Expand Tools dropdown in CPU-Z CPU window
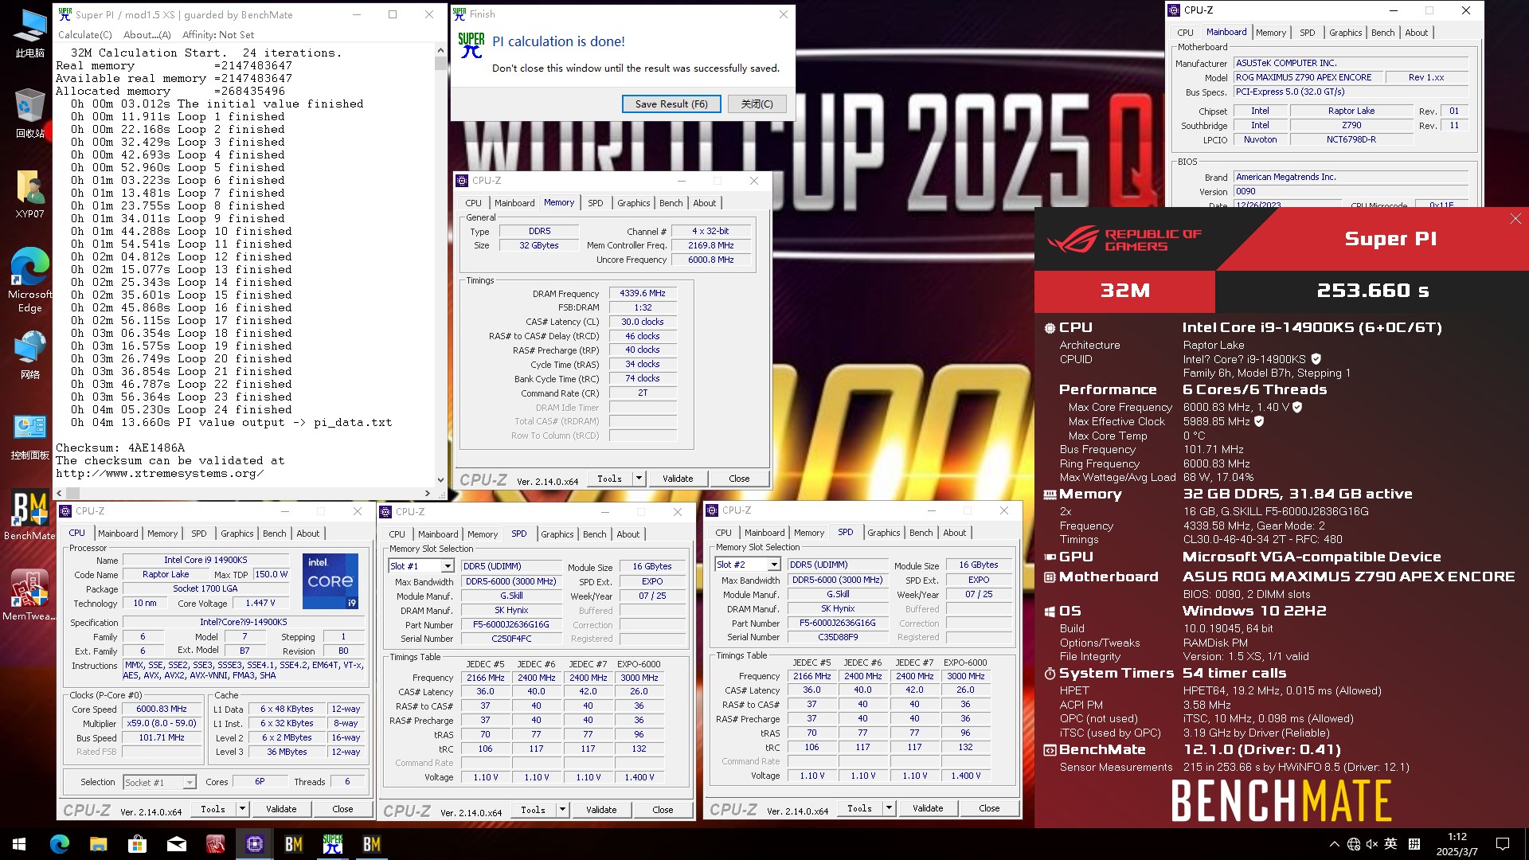This screenshot has width=1529, height=860. tap(242, 809)
